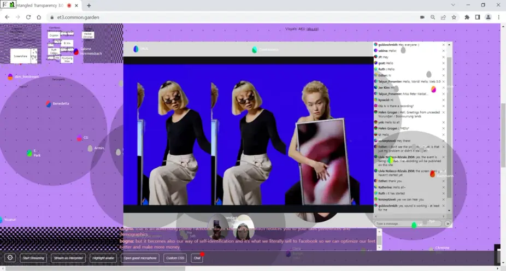Click the browser horizontal scrollbar
Image resolution: width=506 pixels, height=271 pixels.
pos(95,268)
